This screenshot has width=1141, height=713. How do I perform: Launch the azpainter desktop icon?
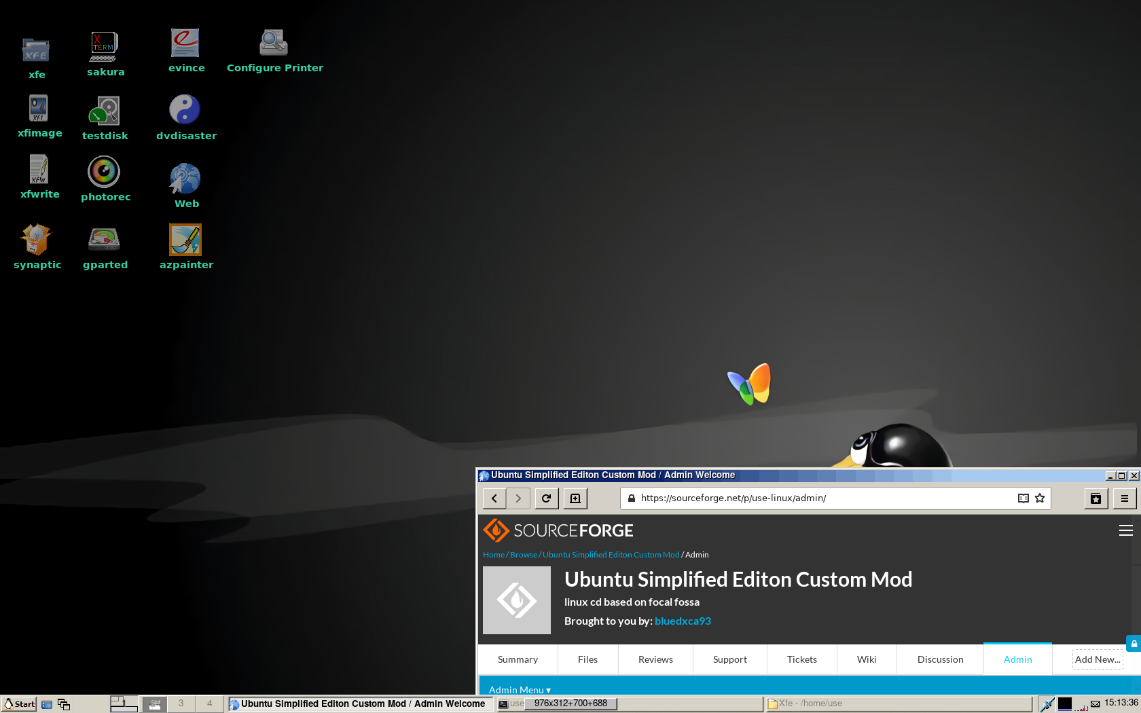186,246
